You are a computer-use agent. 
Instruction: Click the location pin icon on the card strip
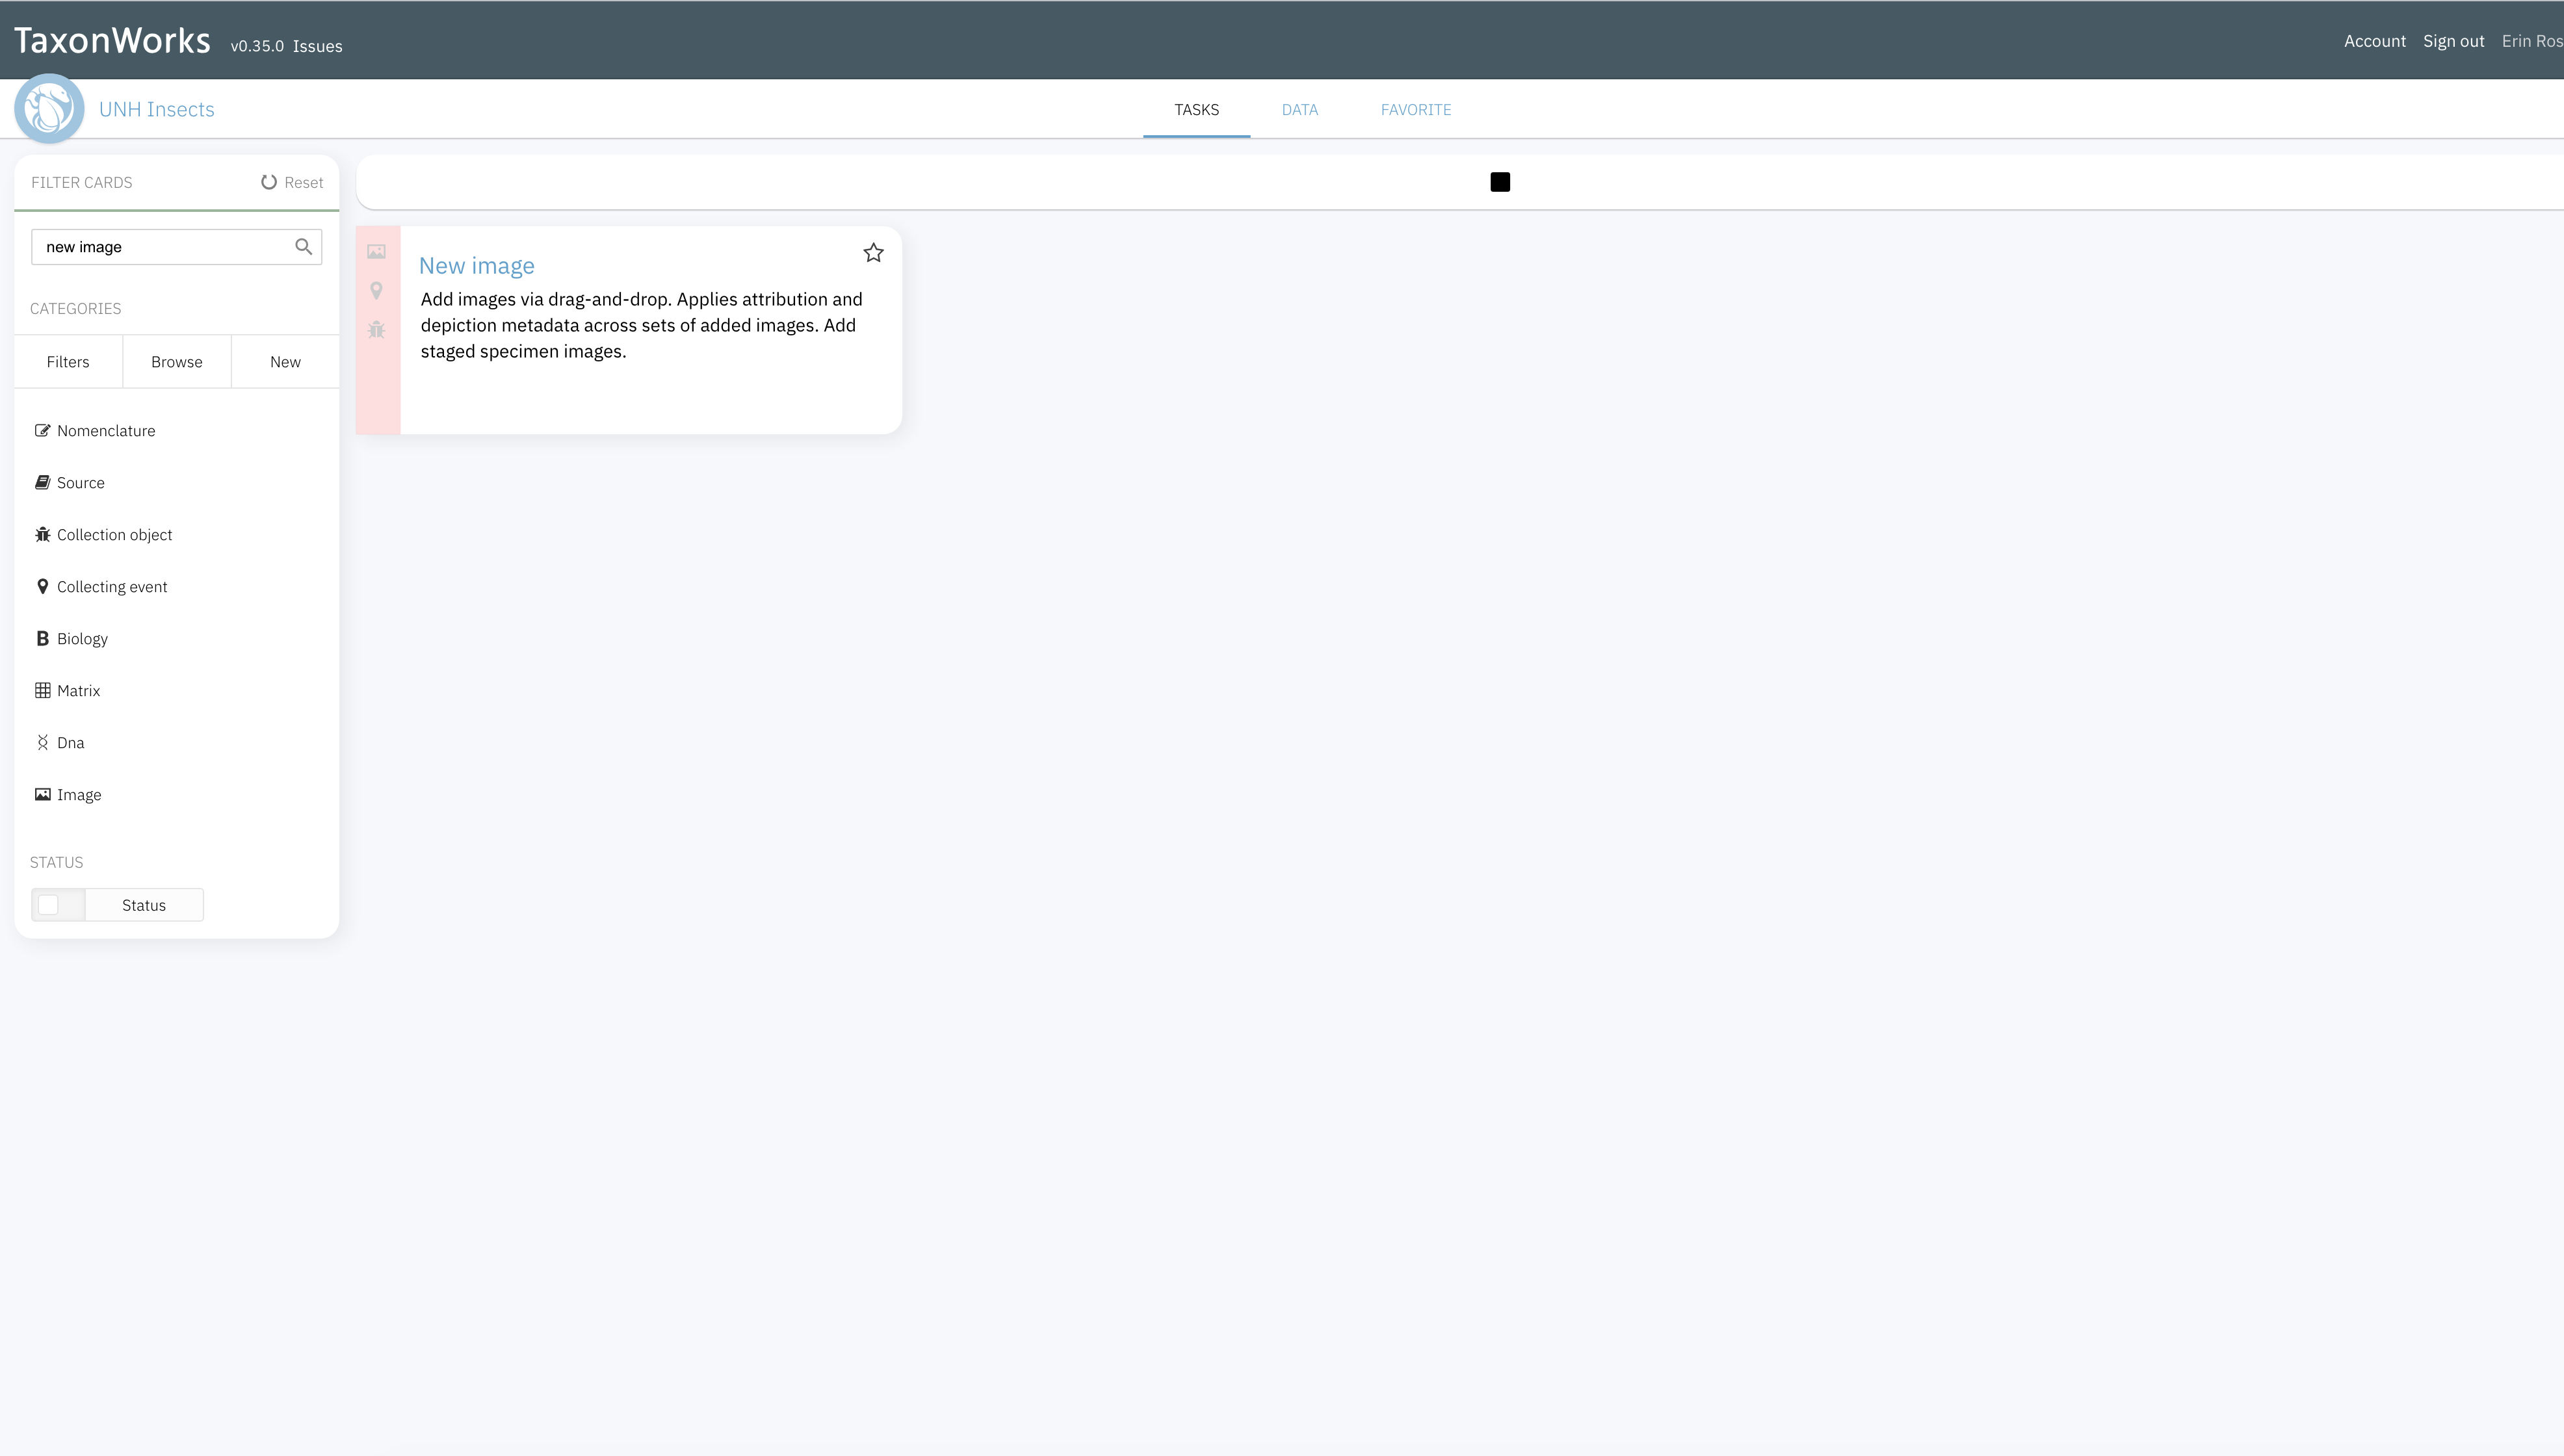click(x=377, y=290)
